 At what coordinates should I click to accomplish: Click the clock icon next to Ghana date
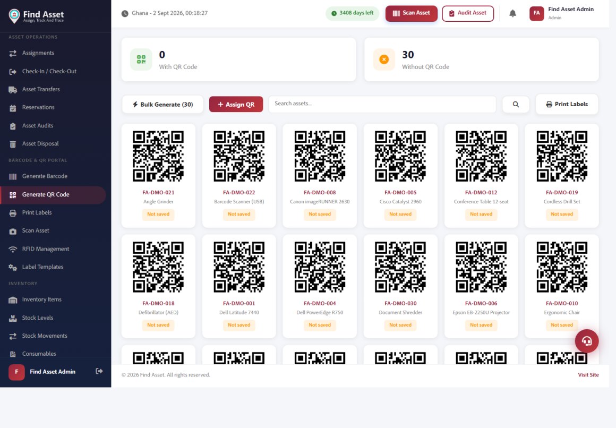point(125,13)
